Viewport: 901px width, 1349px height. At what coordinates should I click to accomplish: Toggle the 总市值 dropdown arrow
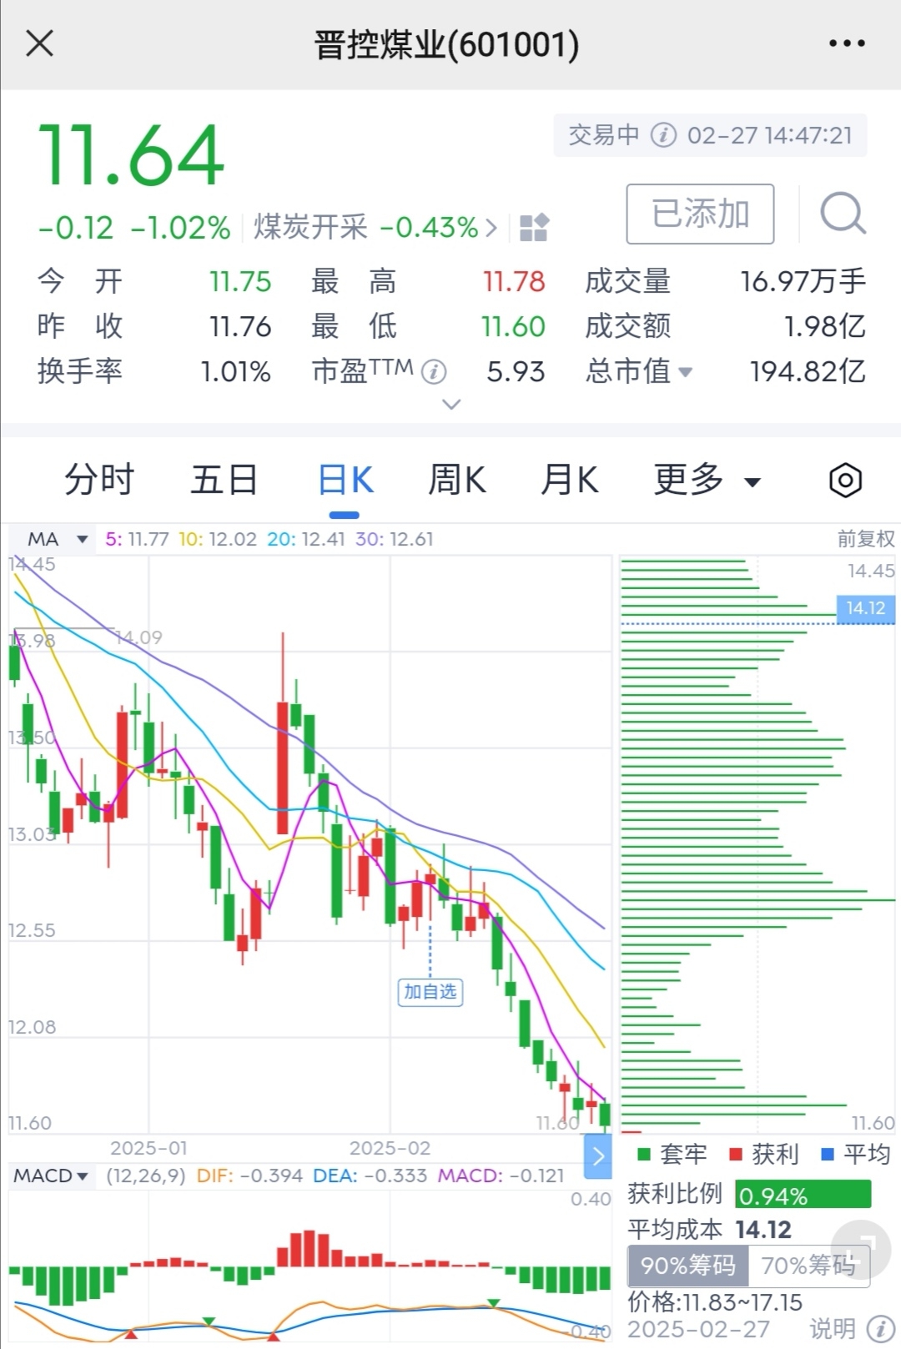pyautogui.click(x=686, y=372)
